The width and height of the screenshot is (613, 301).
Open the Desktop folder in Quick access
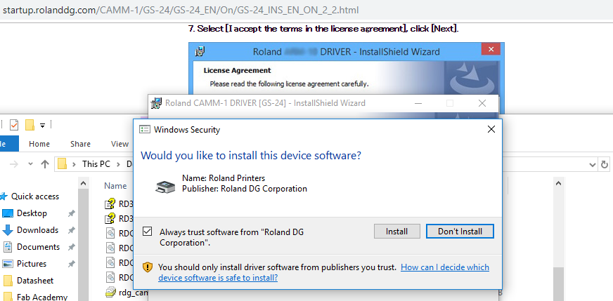(32, 213)
